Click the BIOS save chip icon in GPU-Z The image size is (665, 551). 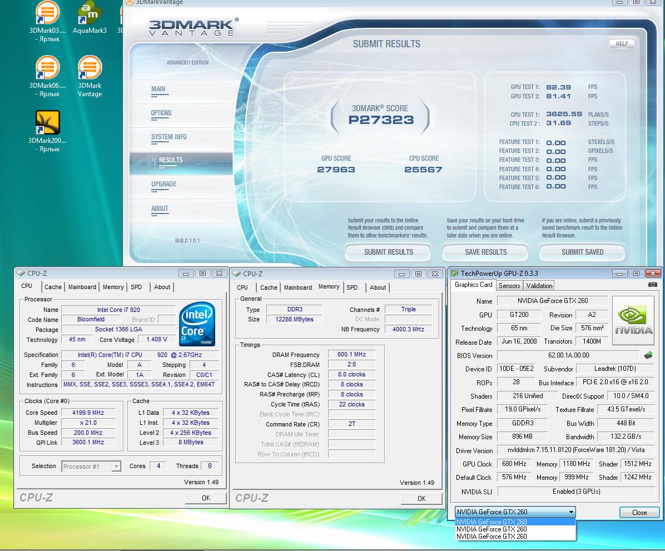pos(648,355)
